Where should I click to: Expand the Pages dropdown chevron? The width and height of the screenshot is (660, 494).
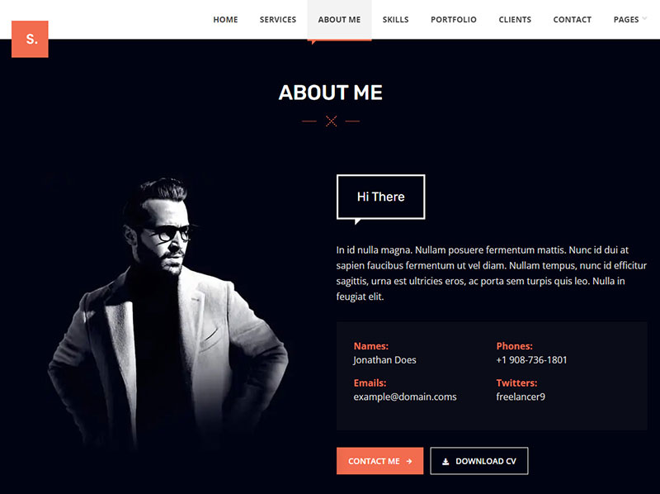tap(644, 18)
